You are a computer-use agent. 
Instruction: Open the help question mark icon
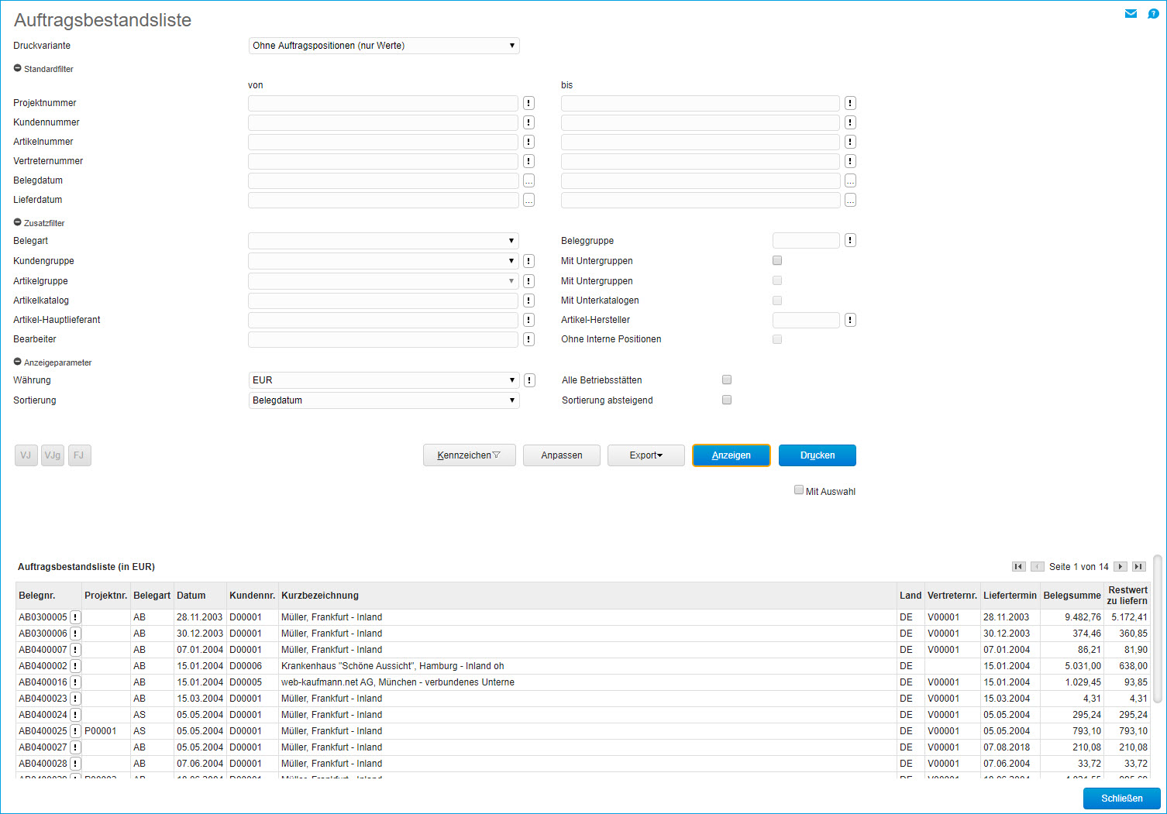click(x=1153, y=14)
